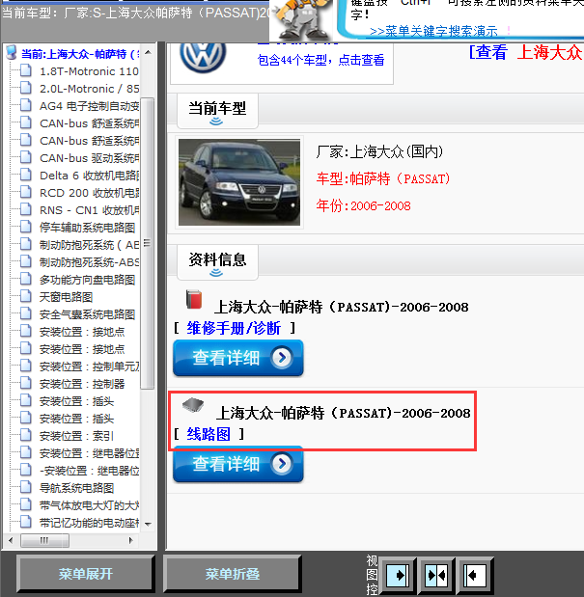Click 车型:帕萨特（PASSAT） text

click(383, 178)
